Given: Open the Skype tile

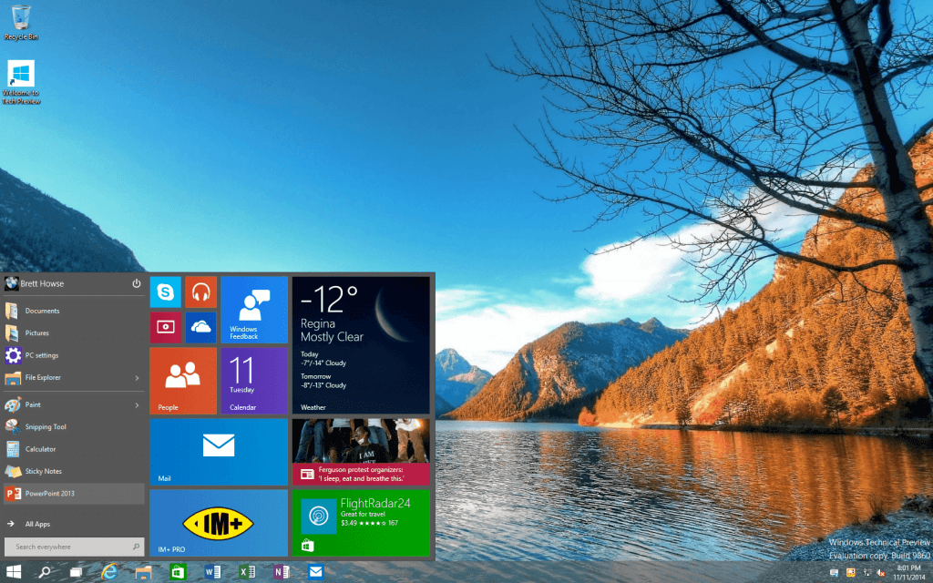Looking at the screenshot, I should tap(165, 292).
